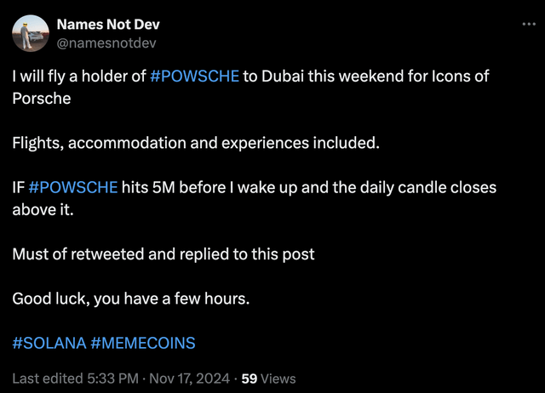Viewport: 545px width, 393px height.
Task: Click the "59 Views" count
Action: pos(268,379)
